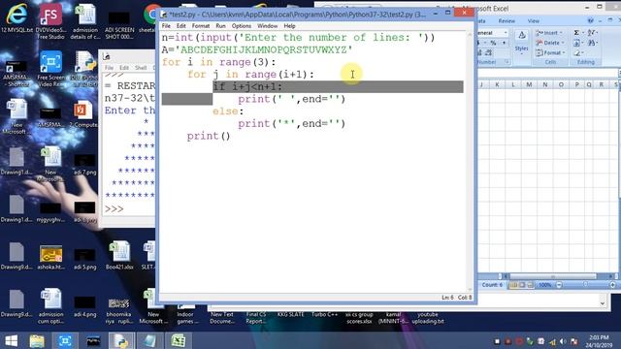
Task: Open Internet Explorer '12 MYSQL.txt' desktop icon
Action: [16, 17]
